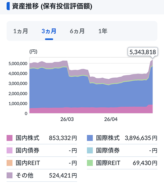
Task: Switch to the 1ヵ月 period tab
Action: [21, 31]
